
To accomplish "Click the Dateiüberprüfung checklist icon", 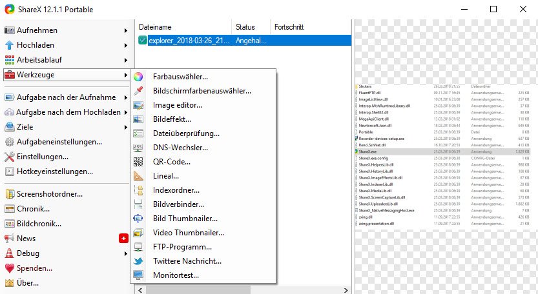I will pos(138,133).
